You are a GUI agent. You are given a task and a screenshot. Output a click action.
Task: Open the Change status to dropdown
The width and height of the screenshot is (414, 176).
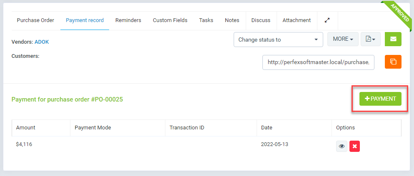pos(278,40)
